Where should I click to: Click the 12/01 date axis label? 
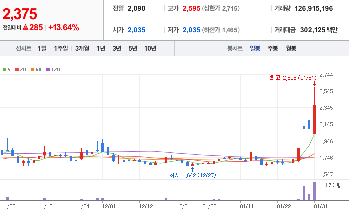(x=109, y=206)
